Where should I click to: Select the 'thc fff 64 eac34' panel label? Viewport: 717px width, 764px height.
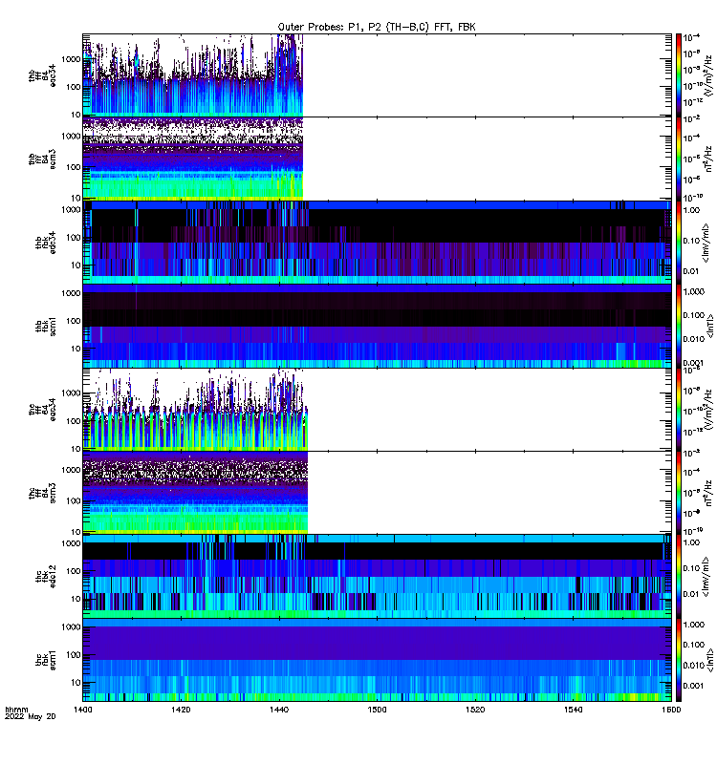(42, 410)
